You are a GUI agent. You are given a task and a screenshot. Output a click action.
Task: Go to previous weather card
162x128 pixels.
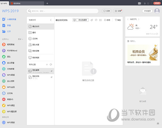[128, 19]
